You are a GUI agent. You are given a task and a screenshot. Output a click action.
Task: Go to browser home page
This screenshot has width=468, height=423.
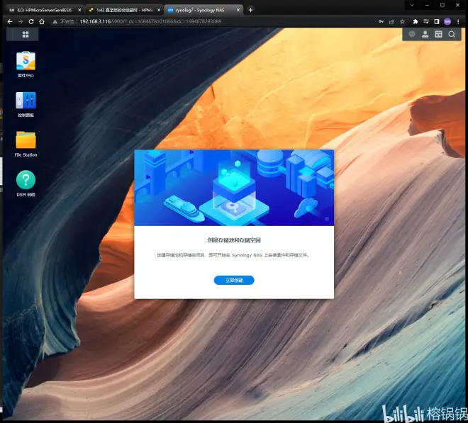click(x=42, y=21)
